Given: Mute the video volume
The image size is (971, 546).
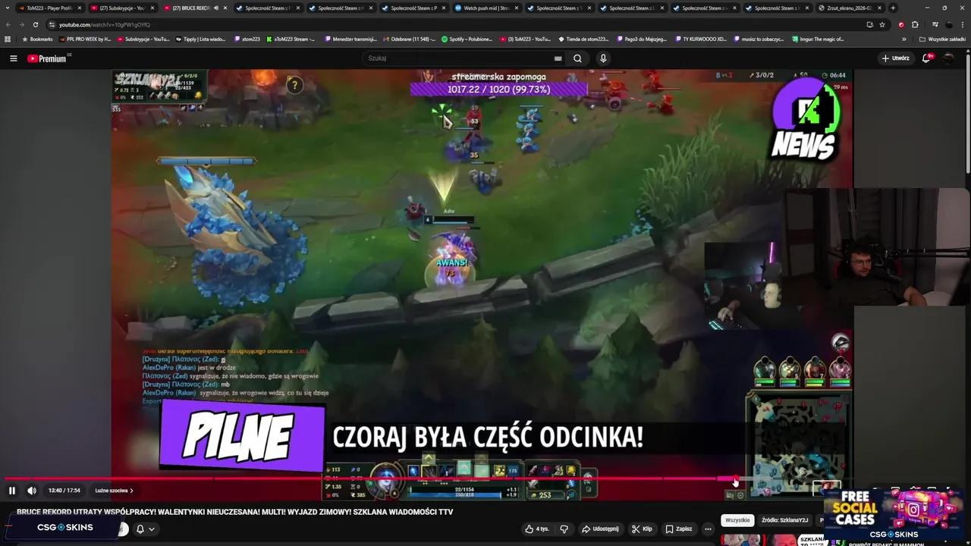Looking at the screenshot, I should click(x=32, y=491).
